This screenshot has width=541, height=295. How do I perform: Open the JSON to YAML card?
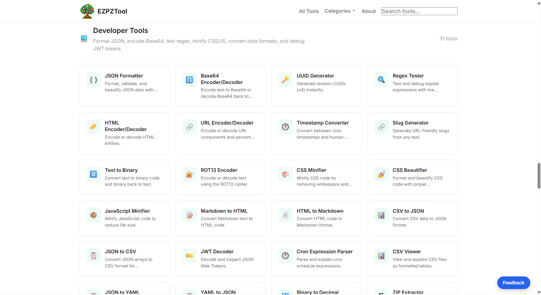[x=124, y=289]
